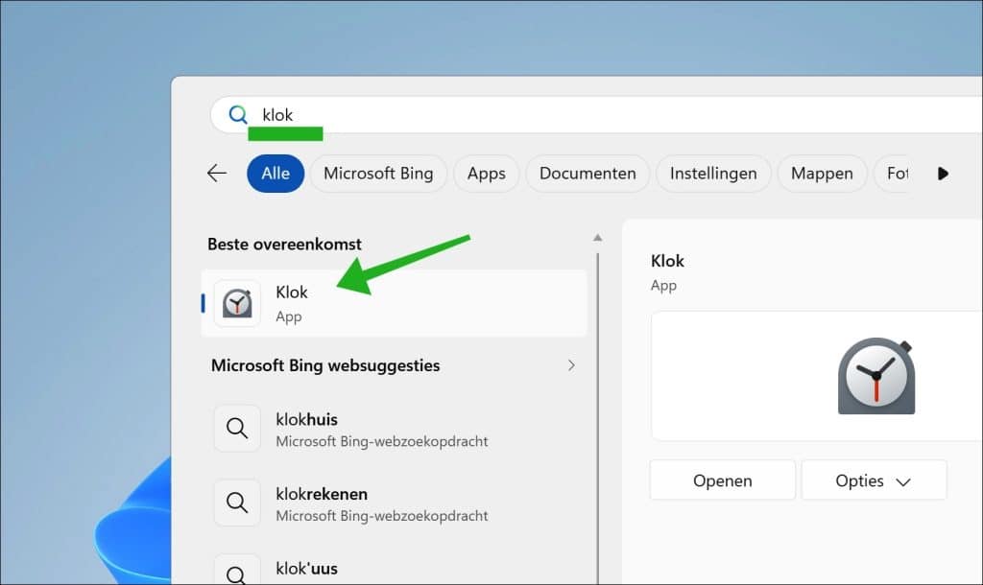
Task: Click the Microsoft Bing websuggesties heading
Action: pyautogui.click(x=325, y=365)
